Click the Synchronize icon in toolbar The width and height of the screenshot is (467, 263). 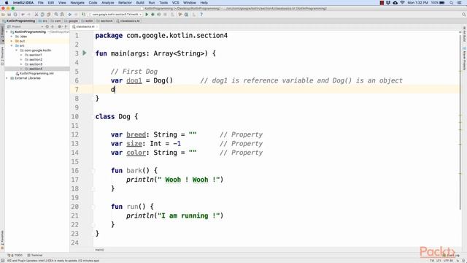coord(15,15)
